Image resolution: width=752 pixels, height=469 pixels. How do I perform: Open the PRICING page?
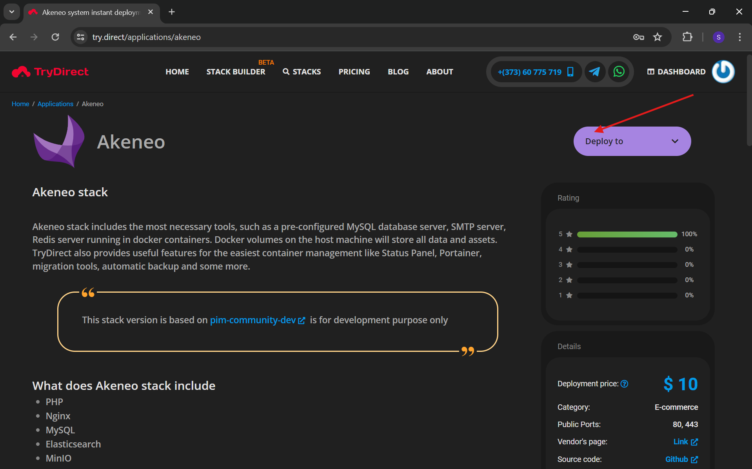point(354,72)
